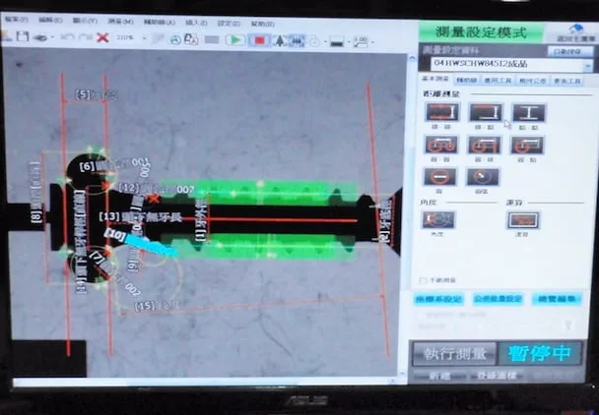Click the 座標系設定 button
Image resolution: width=599 pixels, height=415 pixels.
pyautogui.click(x=438, y=299)
